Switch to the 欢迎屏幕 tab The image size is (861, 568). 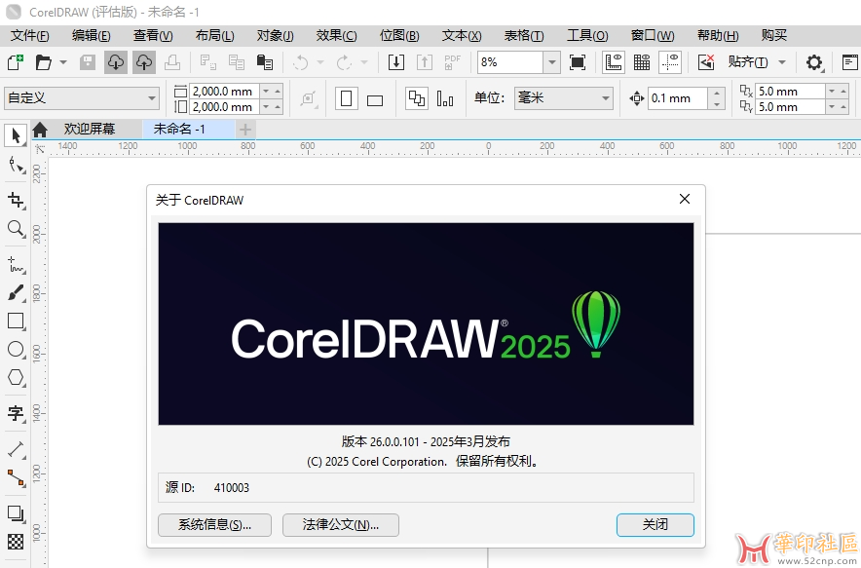coord(89,129)
